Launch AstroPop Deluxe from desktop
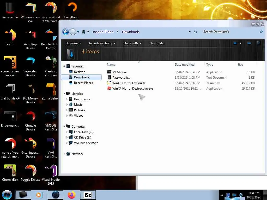This screenshot has height=200, width=267. 30,39
